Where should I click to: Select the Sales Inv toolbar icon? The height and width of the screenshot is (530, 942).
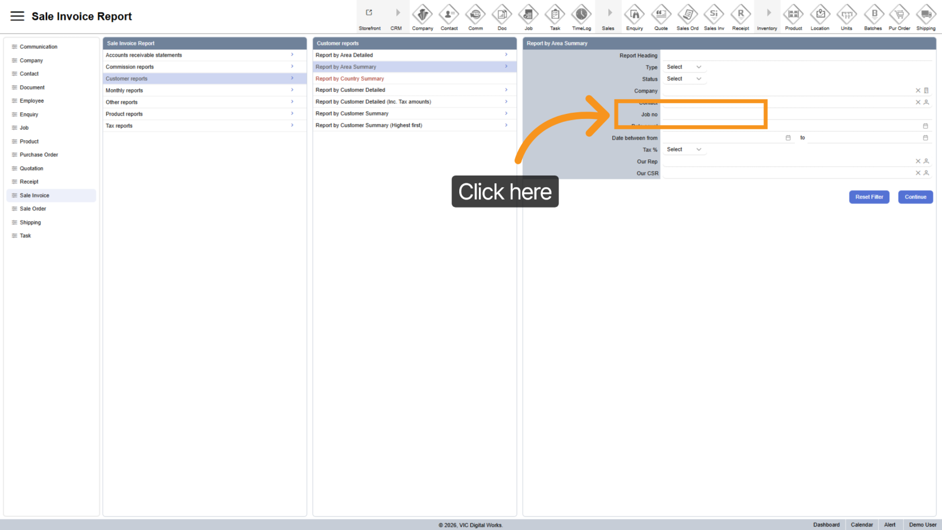click(714, 15)
